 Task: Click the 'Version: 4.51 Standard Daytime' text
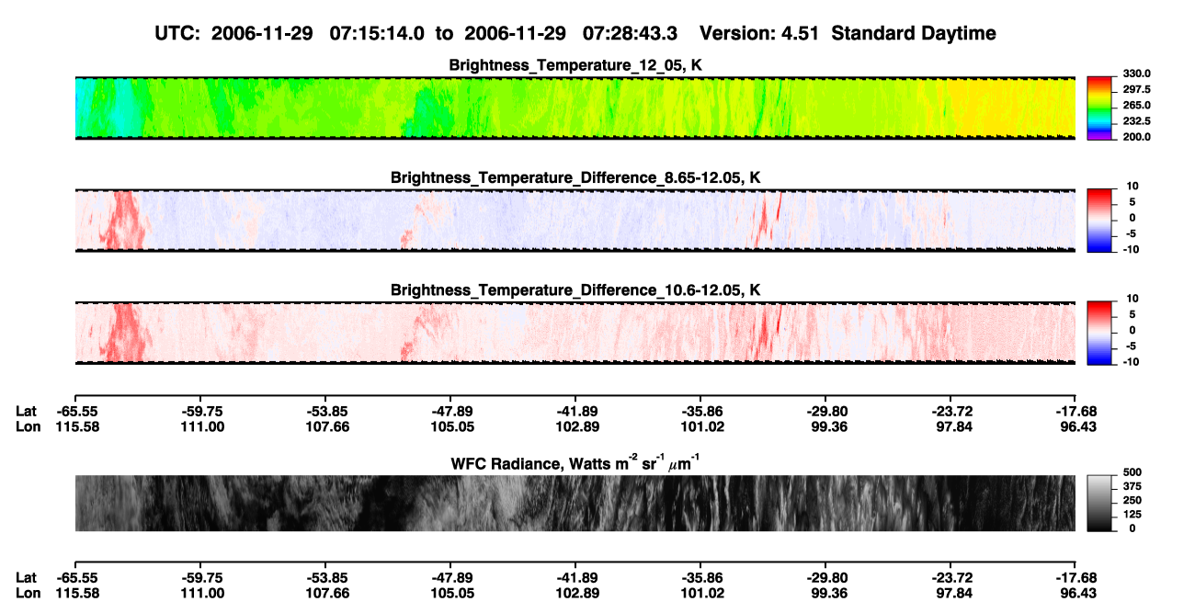pos(848,34)
